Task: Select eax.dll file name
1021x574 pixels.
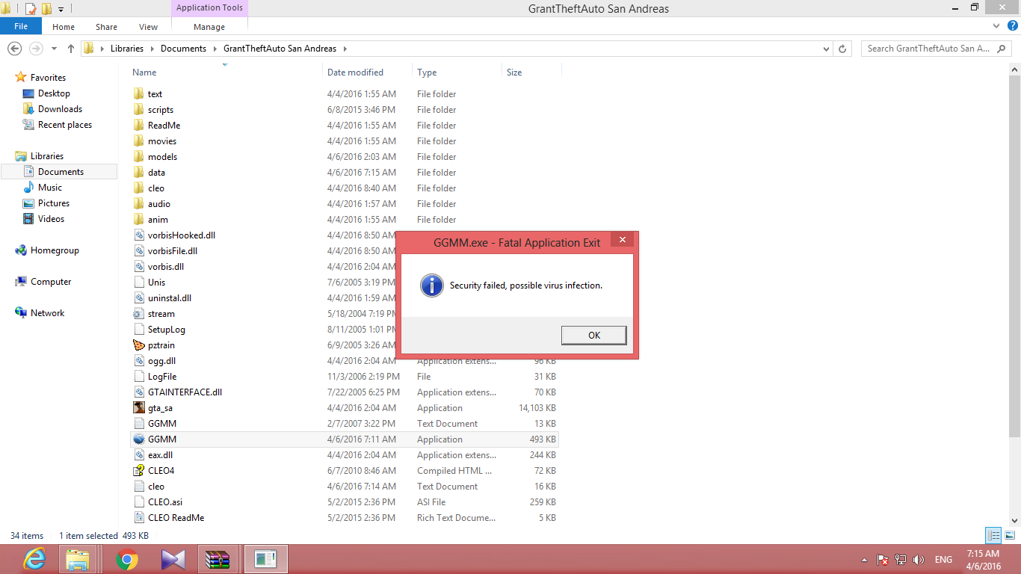Action: (x=160, y=455)
